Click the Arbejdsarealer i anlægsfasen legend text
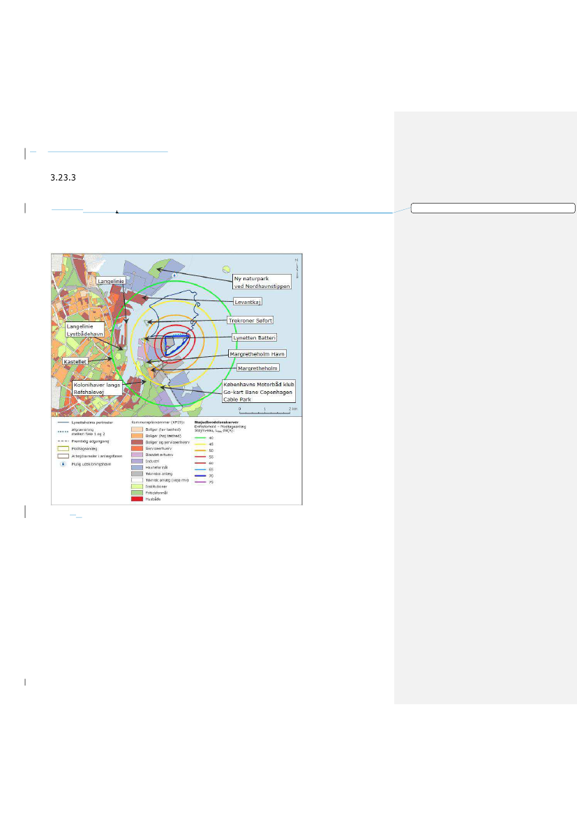 coord(97,457)
